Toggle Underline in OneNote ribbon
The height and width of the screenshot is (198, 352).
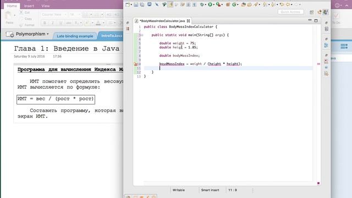click(x=61, y=23)
